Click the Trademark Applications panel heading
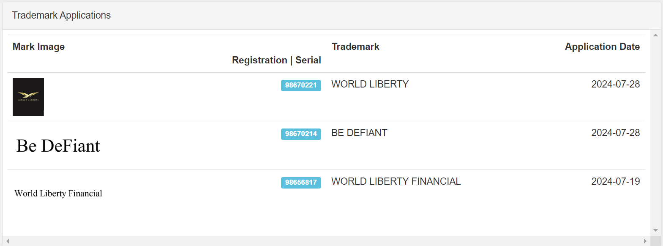Screen dimensions: 663x246 pyautogui.click(x=61, y=16)
